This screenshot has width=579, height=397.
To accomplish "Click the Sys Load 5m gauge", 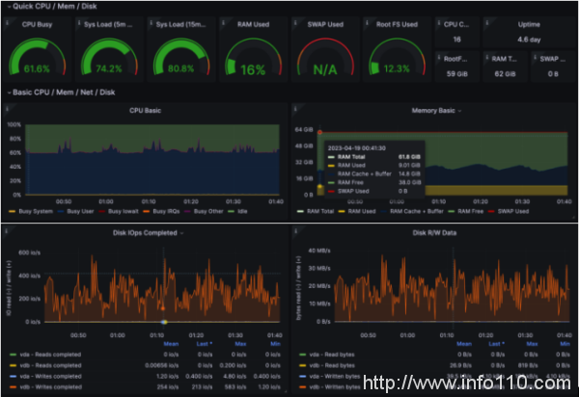I will coord(108,60).
